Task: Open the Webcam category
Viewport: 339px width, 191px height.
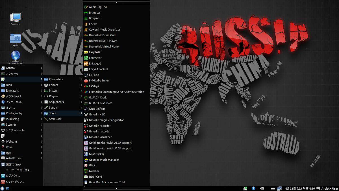Action: click(x=22, y=141)
